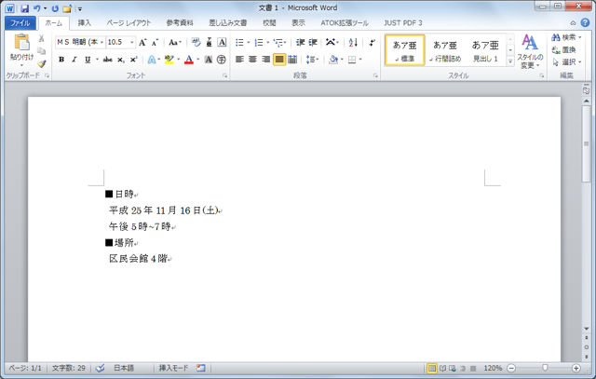This screenshot has width=596, height=379.
Task: Apply the 標準 style
Action: (405, 50)
